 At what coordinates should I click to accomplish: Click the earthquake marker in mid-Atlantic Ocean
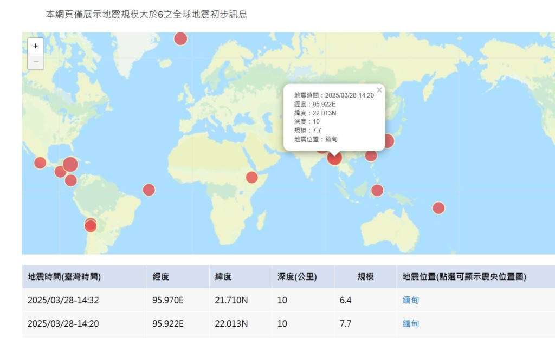[x=149, y=190]
